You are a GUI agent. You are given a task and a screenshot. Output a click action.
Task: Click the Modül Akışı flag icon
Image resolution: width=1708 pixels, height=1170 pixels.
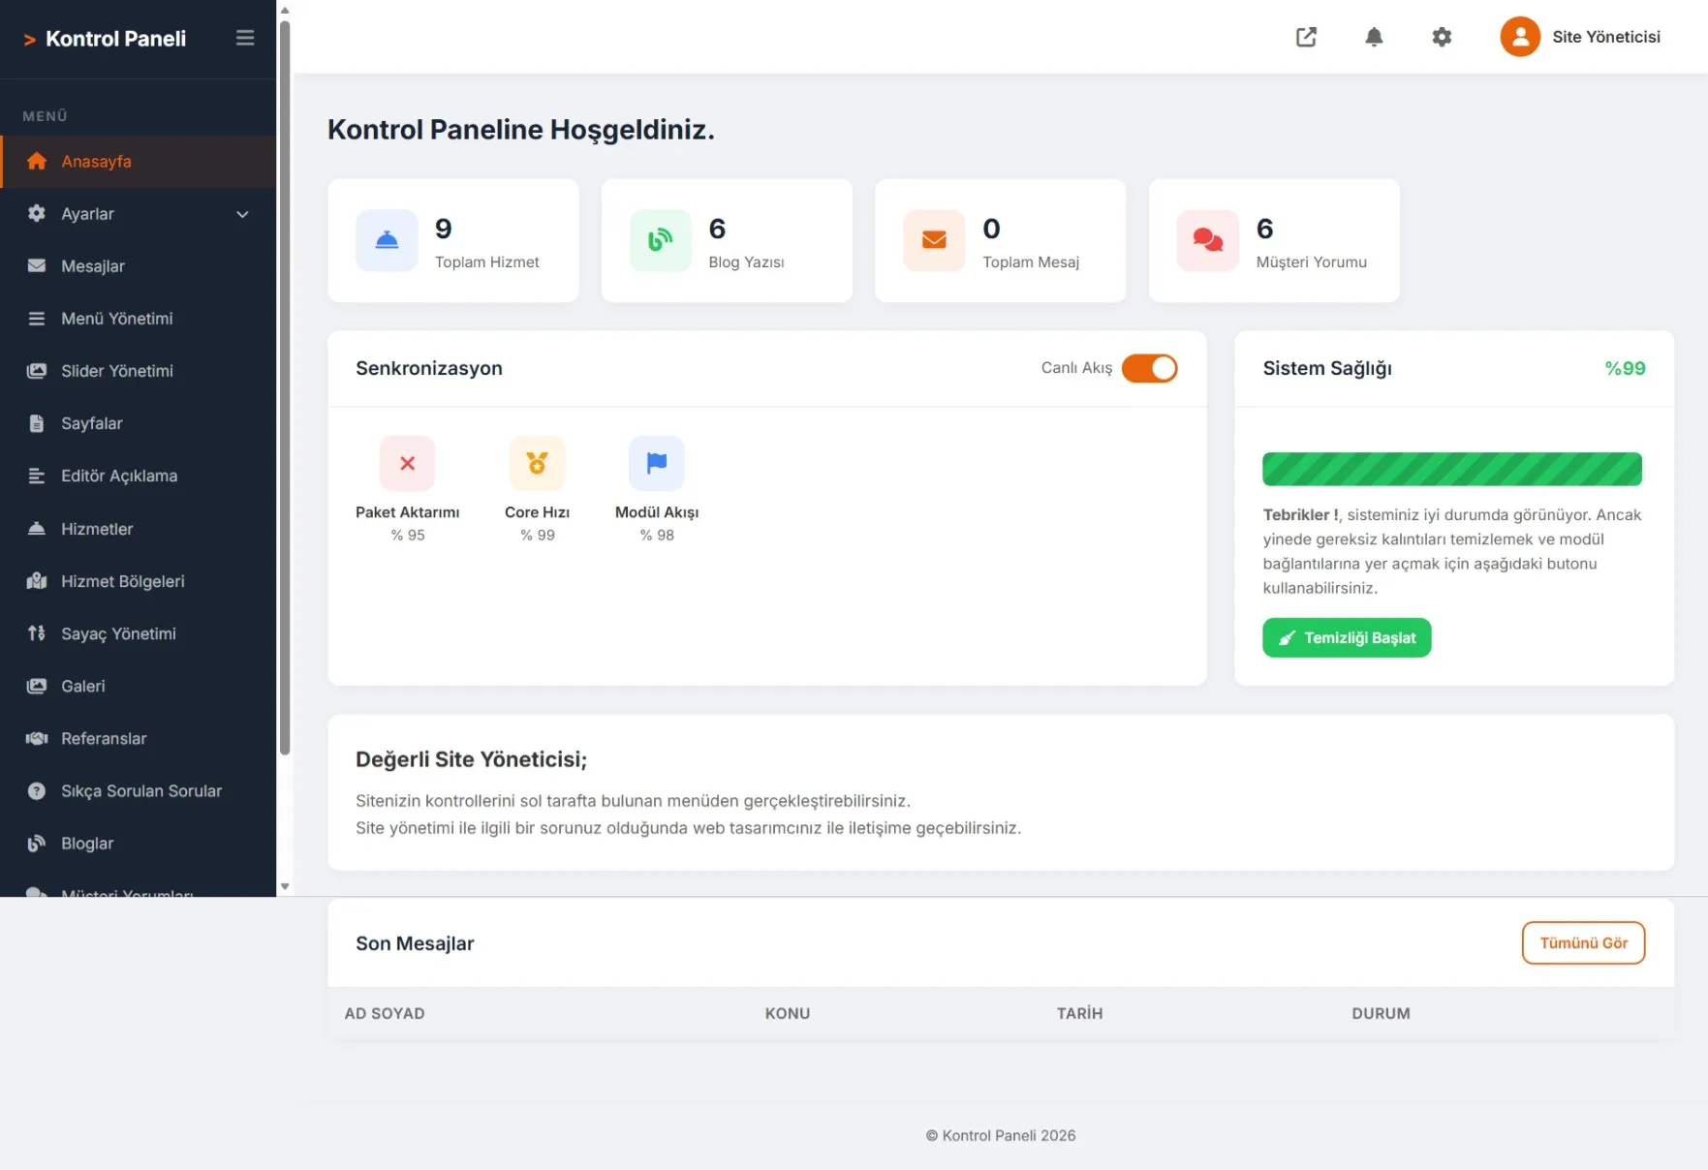point(657,464)
